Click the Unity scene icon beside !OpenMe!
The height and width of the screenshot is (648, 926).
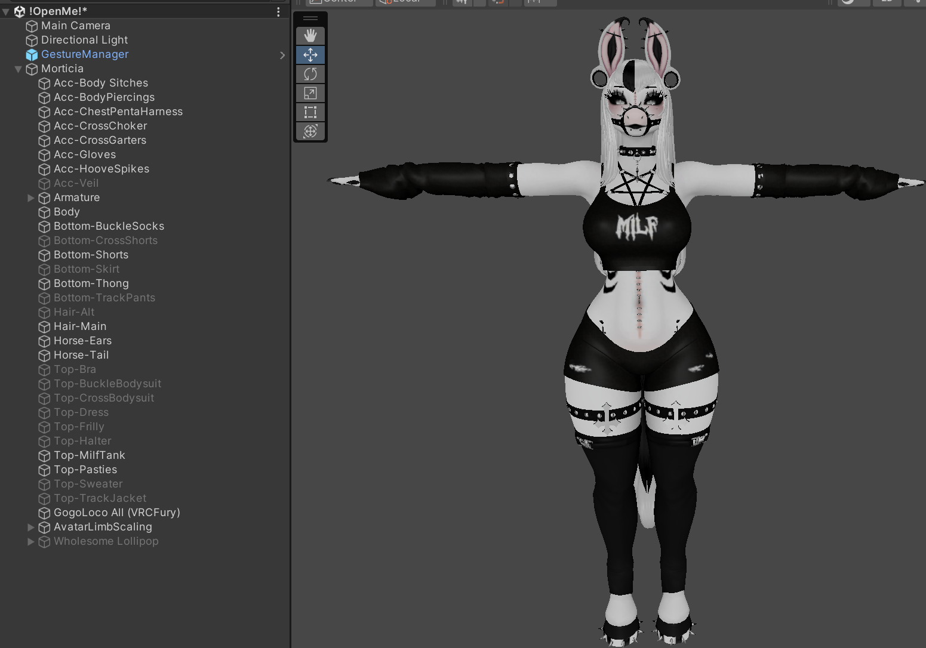coord(20,11)
